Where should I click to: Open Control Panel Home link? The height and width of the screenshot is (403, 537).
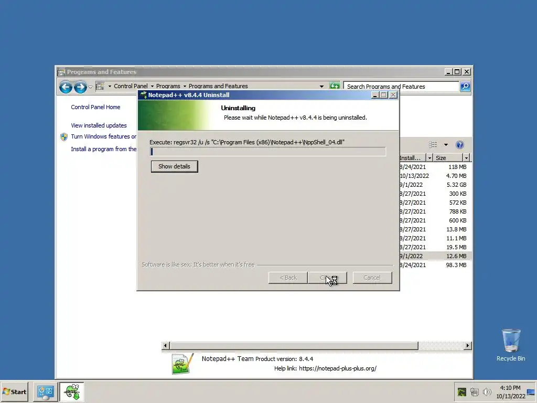tap(95, 107)
